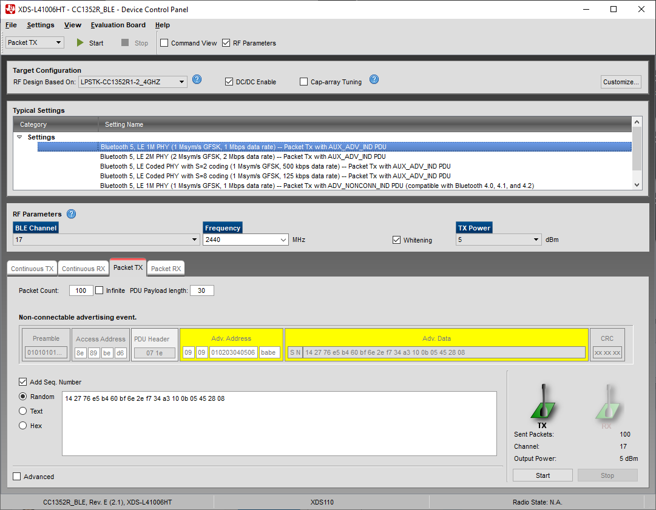656x510 pixels.
Task: Select highlighted LE 1M PHY AUX_ADV_IND row
Action: (335, 147)
